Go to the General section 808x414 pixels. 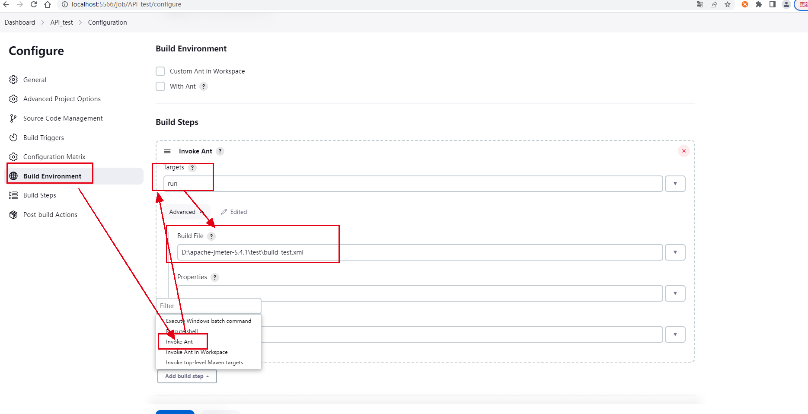coord(35,80)
